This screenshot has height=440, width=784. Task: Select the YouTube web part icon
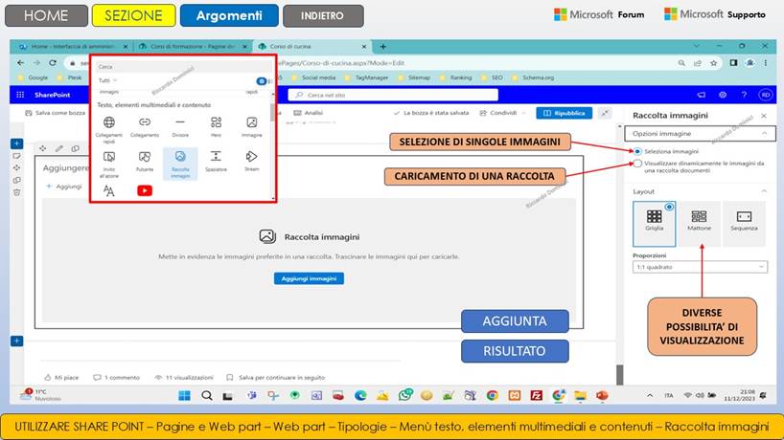(x=145, y=190)
